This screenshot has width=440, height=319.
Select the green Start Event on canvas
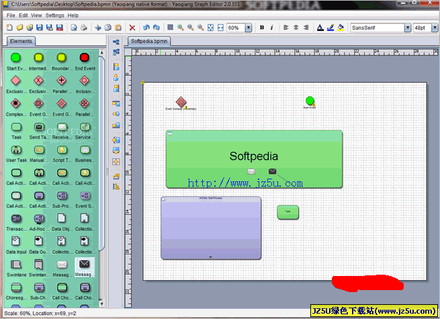[310, 101]
